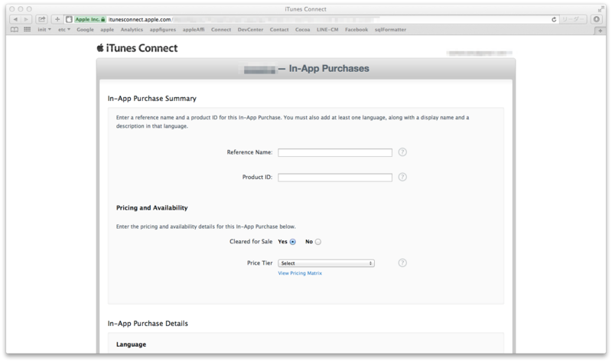Click the iTunes Connect Apple logo
This screenshot has height=362, width=612.
pos(100,47)
